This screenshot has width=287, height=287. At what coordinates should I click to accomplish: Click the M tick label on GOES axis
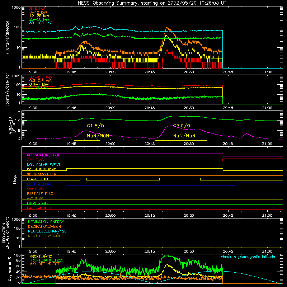pyautogui.click(x=19, y=112)
